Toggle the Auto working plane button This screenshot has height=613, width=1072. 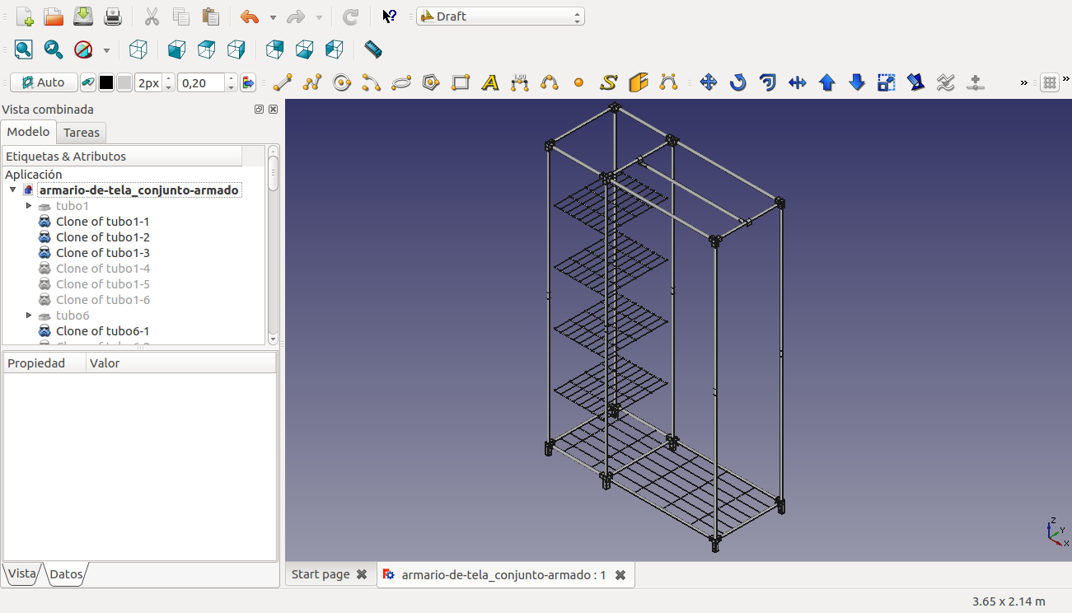coord(44,82)
